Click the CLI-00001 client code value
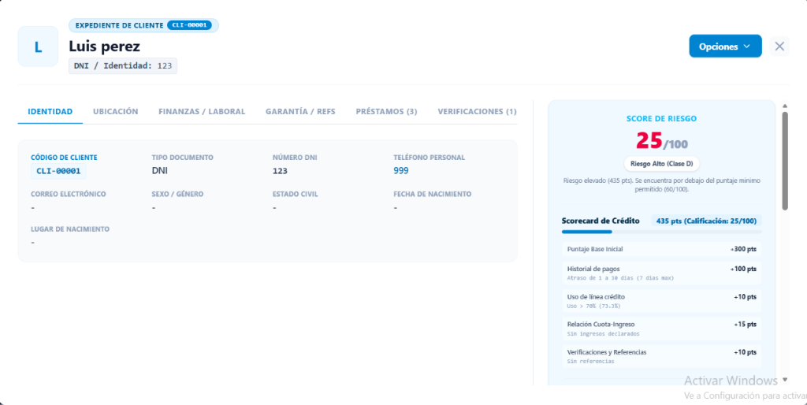The width and height of the screenshot is (807, 405). click(x=58, y=171)
